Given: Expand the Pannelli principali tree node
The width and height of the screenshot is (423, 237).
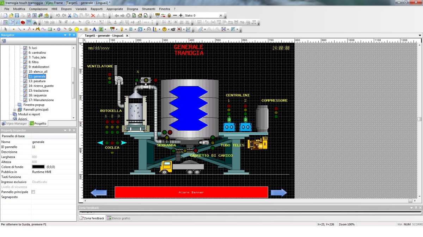Looking at the screenshot, I should point(15,110).
